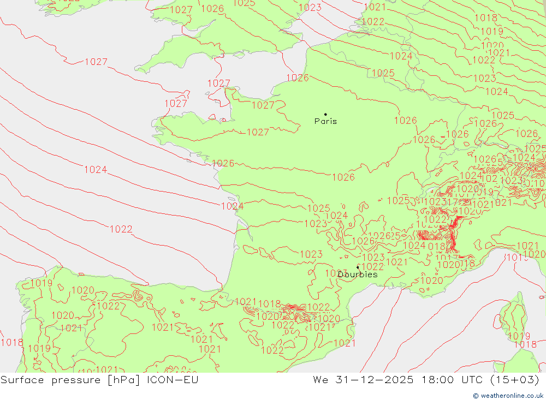Click the 1021 label on Spain's Mediterranean coast
Viewport: 546px width, 400px height.
345,343
